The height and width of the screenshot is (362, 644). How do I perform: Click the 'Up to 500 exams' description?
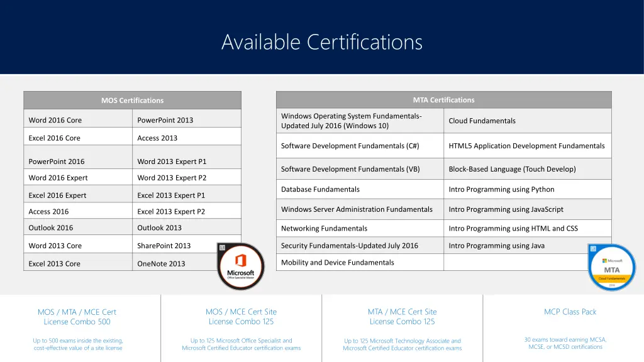click(78, 344)
